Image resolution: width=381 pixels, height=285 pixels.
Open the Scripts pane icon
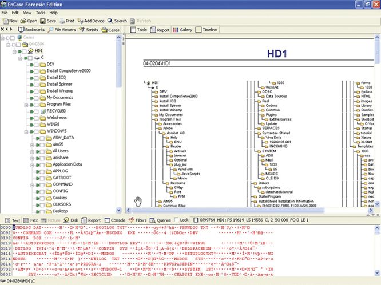(82, 30)
